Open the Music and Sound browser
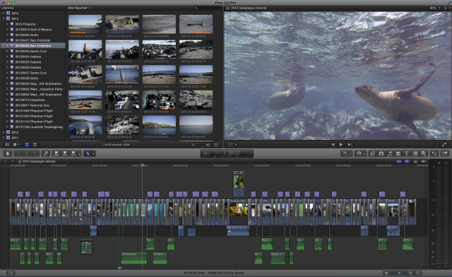Image resolution: width=452 pixels, height=277 pixels. 390,153
